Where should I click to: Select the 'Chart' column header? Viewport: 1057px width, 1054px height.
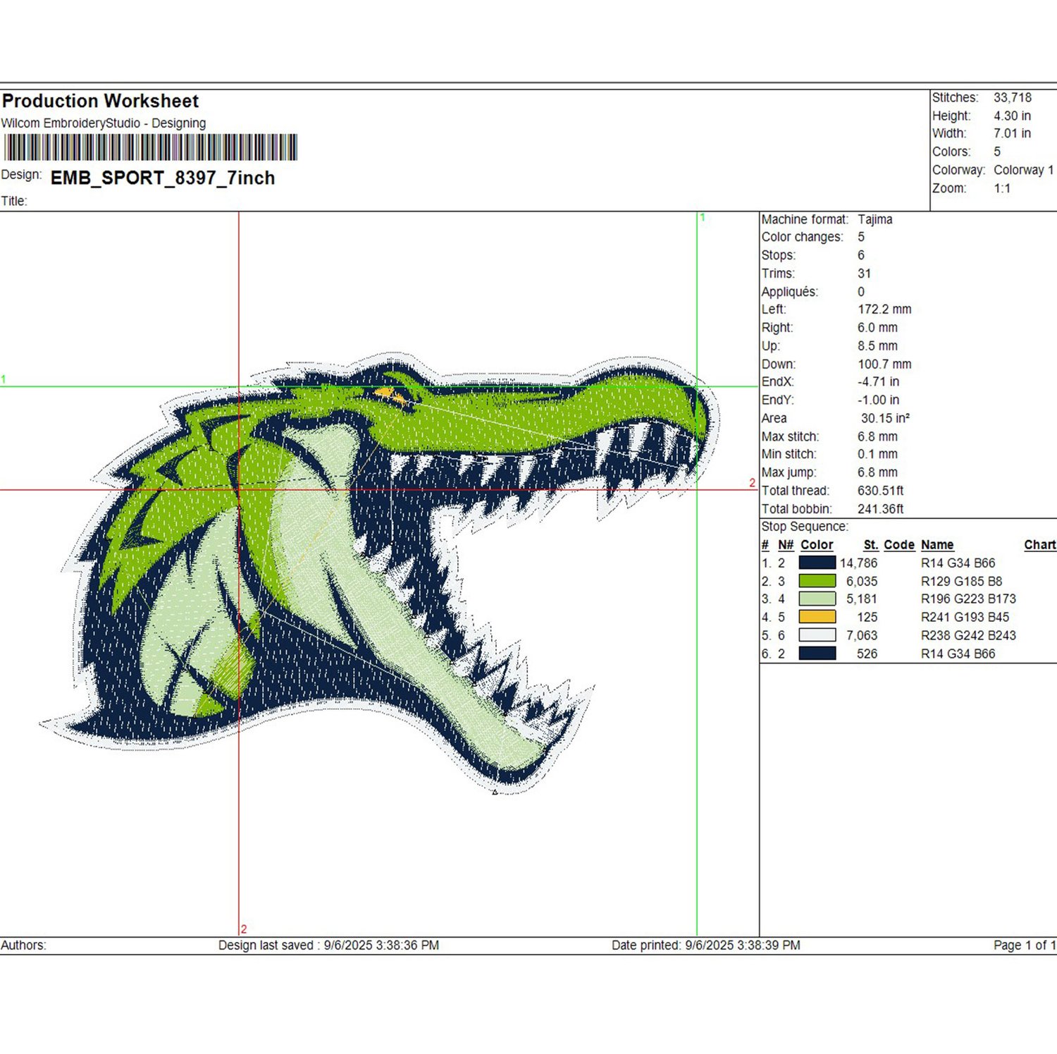(1039, 545)
